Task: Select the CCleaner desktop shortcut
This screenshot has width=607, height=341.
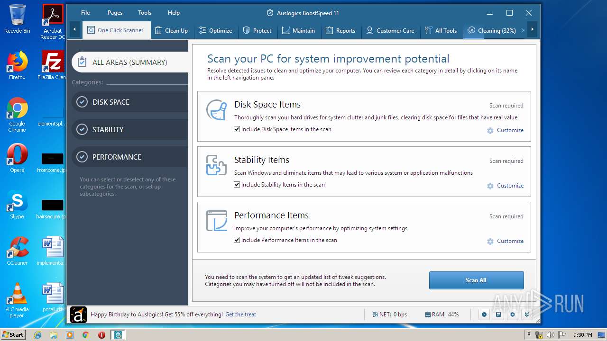Action: pos(17,251)
